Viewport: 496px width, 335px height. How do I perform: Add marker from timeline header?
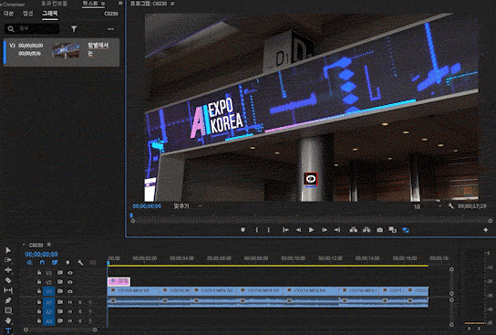67,263
